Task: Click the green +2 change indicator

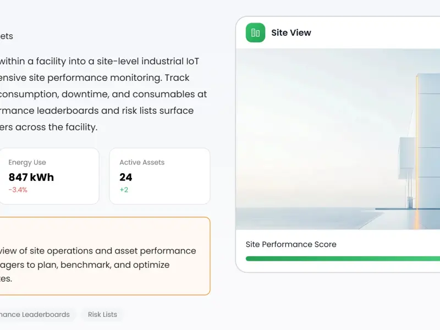Action: tap(124, 190)
